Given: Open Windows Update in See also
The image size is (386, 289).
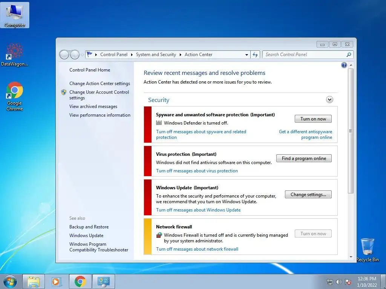Looking at the screenshot, I should [x=86, y=236].
